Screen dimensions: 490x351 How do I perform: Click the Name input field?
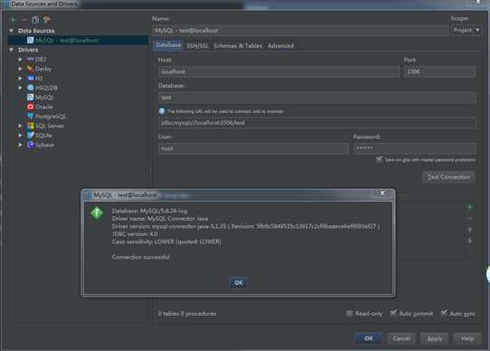point(300,31)
